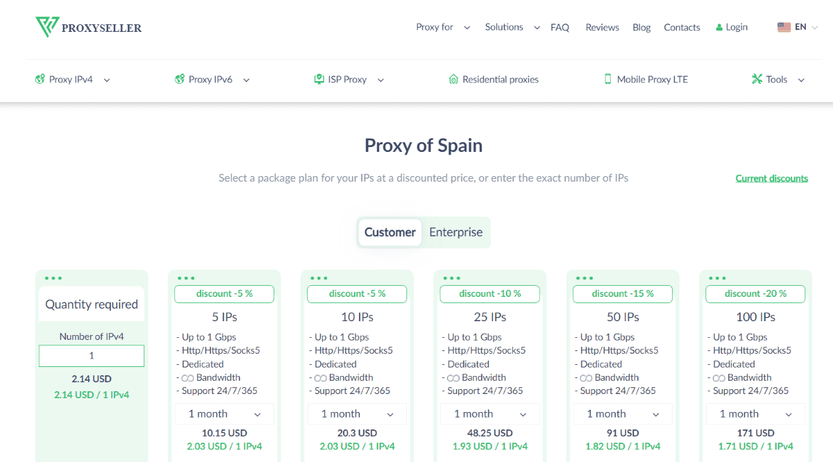Click the 48.25 USD price text
833x462 pixels.
click(490, 433)
